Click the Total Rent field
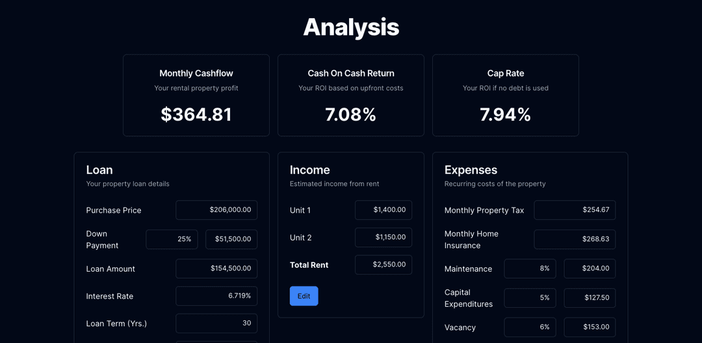Screen dimensions: 702x343 (383, 265)
